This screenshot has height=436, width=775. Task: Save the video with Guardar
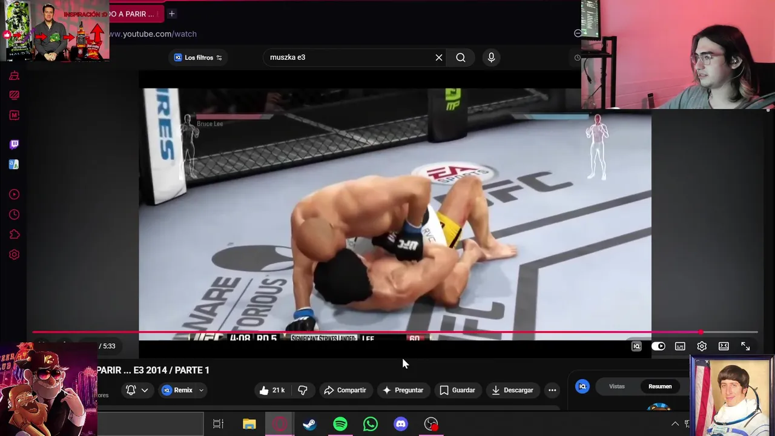pos(457,391)
